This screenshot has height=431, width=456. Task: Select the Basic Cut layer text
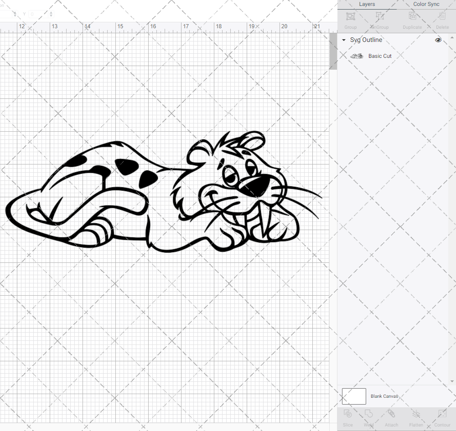pos(380,56)
